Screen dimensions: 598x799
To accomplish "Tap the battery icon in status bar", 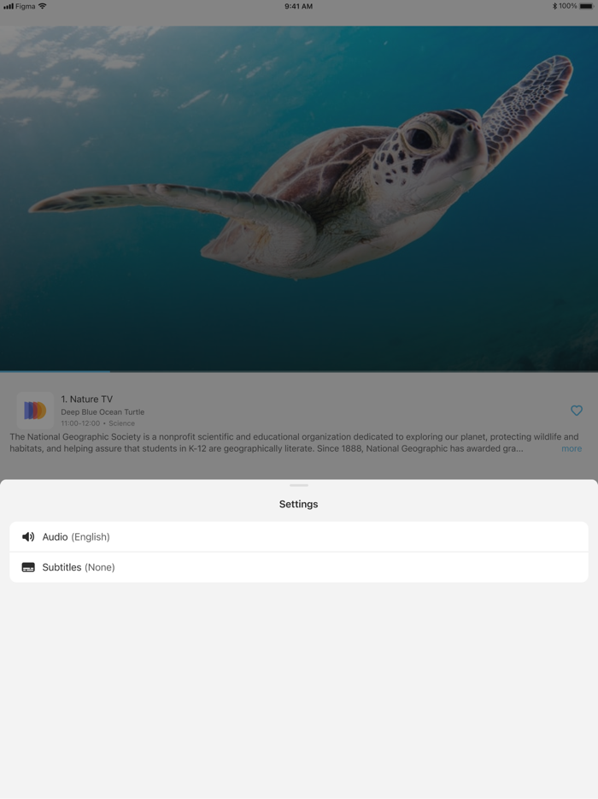I will [586, 6].
